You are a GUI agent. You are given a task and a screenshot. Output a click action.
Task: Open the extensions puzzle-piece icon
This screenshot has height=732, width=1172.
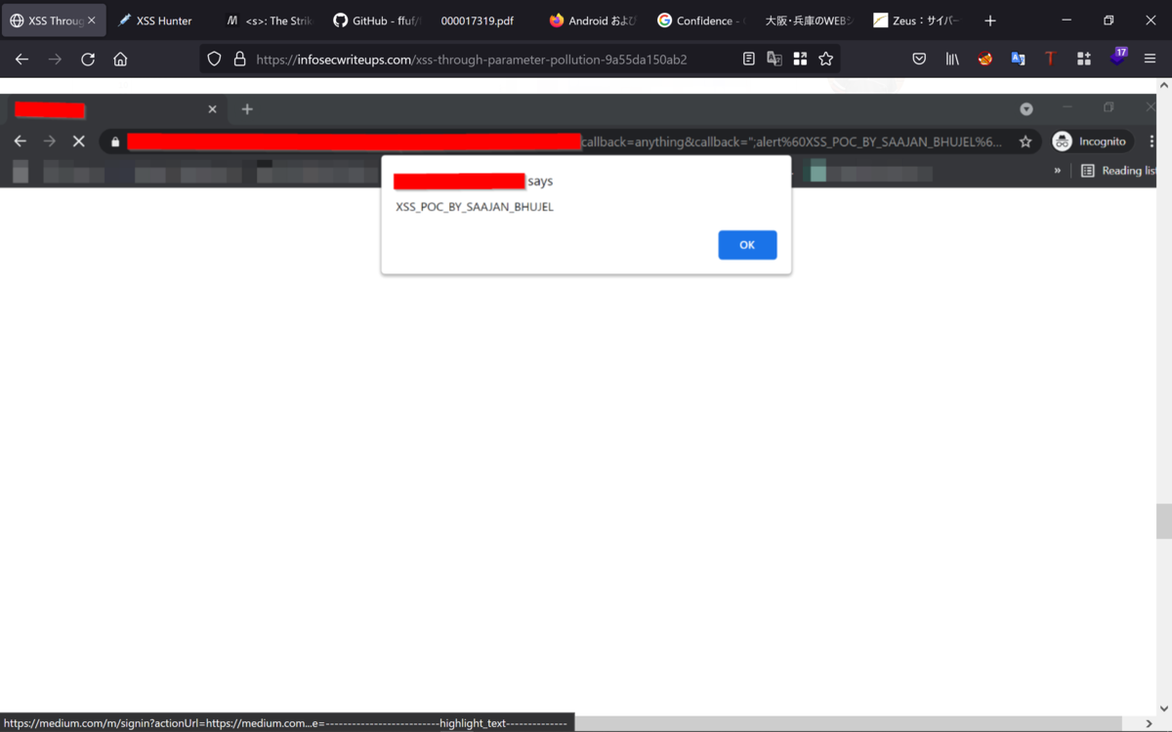tap(1084, 59)
